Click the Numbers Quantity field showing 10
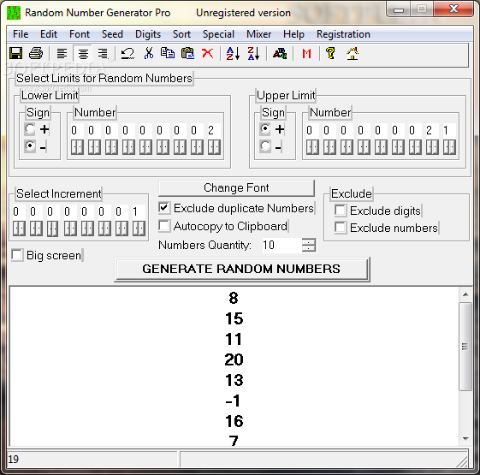This screenshot has width=480, height=475. 282,245
